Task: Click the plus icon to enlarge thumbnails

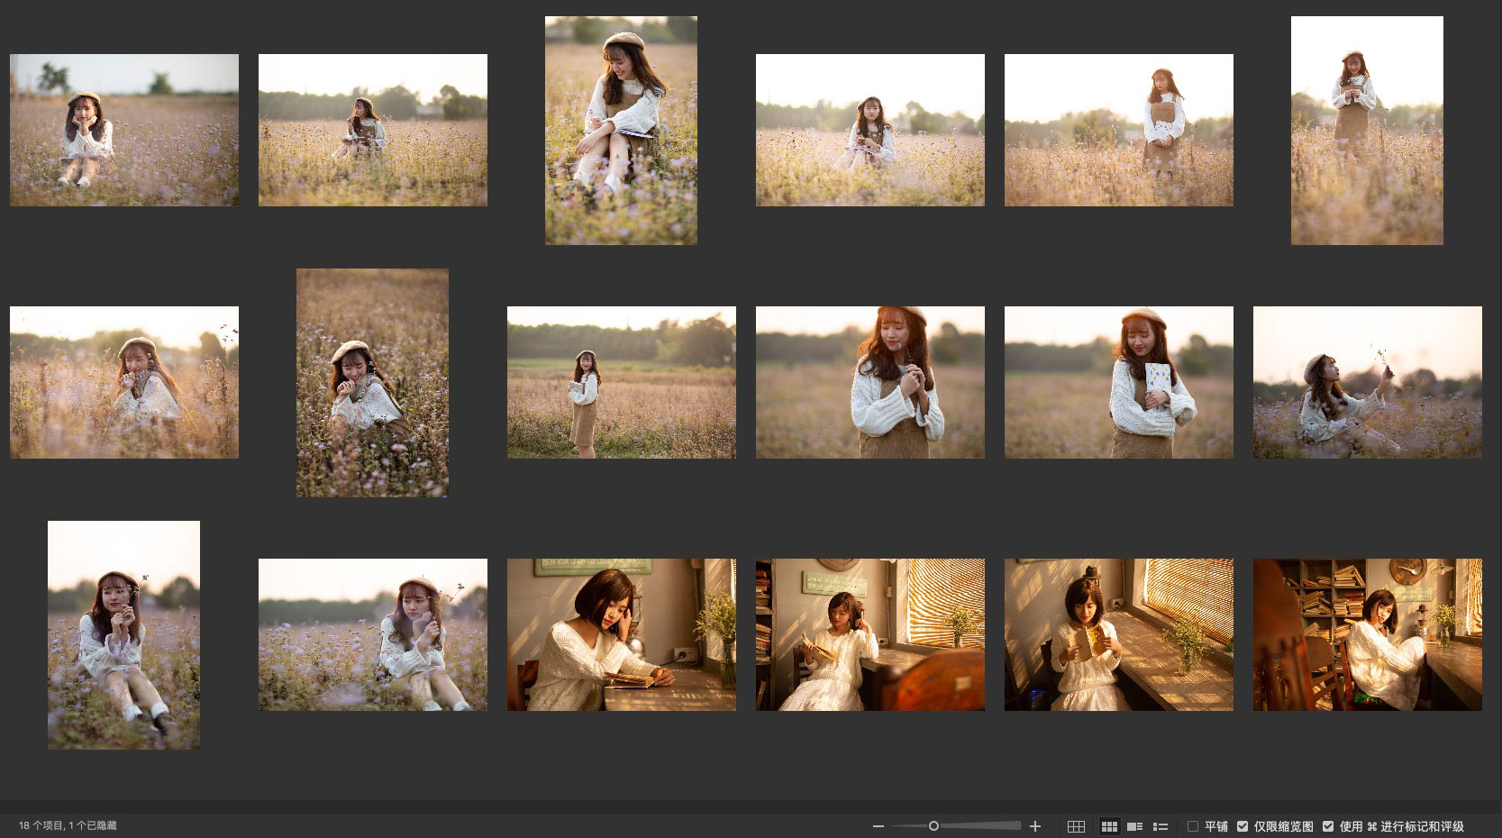Action: coord(1035,826)
